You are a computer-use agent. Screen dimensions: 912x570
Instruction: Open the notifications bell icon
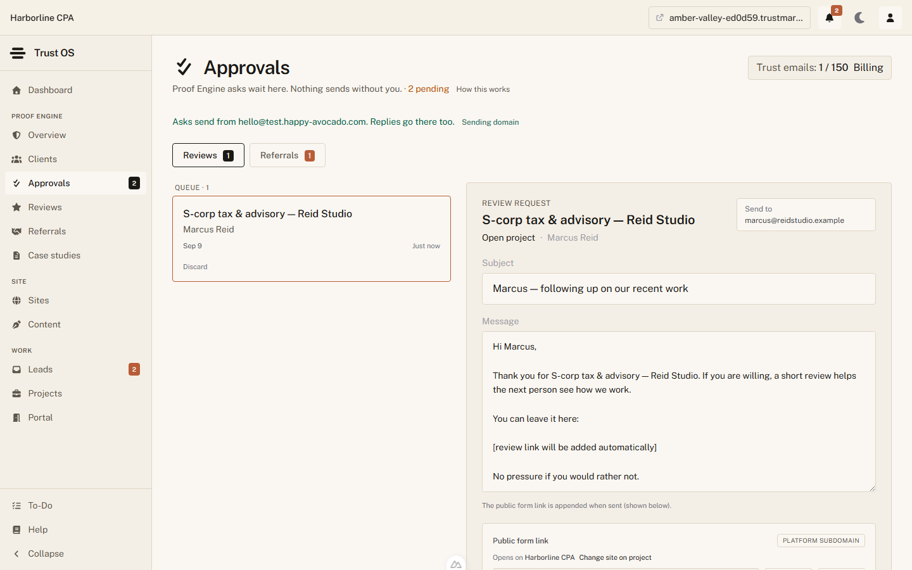click(x=830, y=18)
